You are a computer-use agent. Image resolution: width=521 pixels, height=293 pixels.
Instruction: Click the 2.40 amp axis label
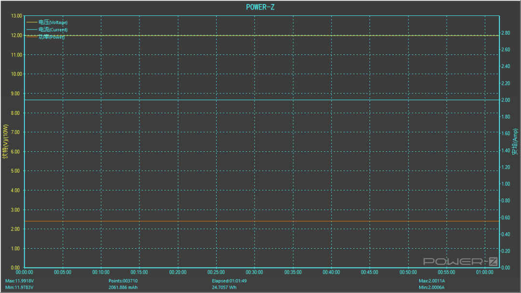506,67
